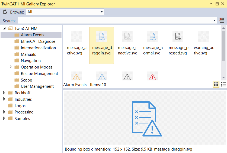Image resolution: width=227 pixels, height=153 pixels.
Task: Select the Samples folder label
Action: pyautogui.click(x=22, y=119)
